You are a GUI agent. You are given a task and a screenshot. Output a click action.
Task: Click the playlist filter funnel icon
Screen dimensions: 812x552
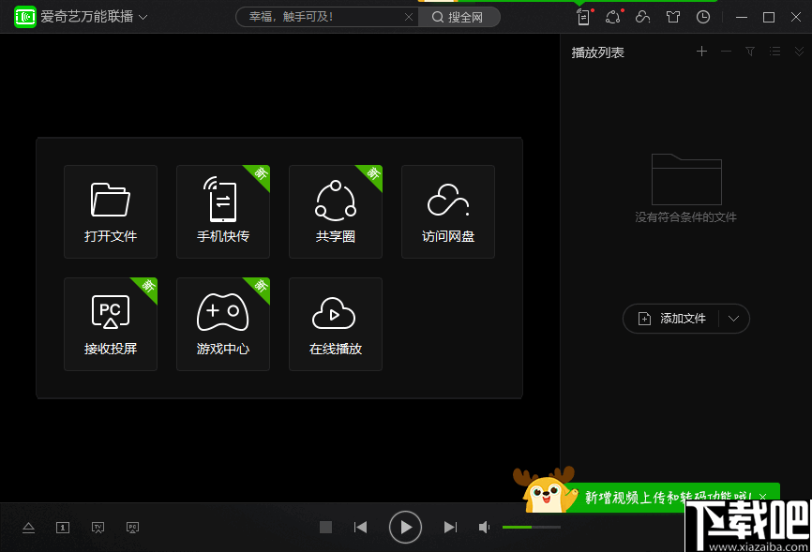(750, 52)
